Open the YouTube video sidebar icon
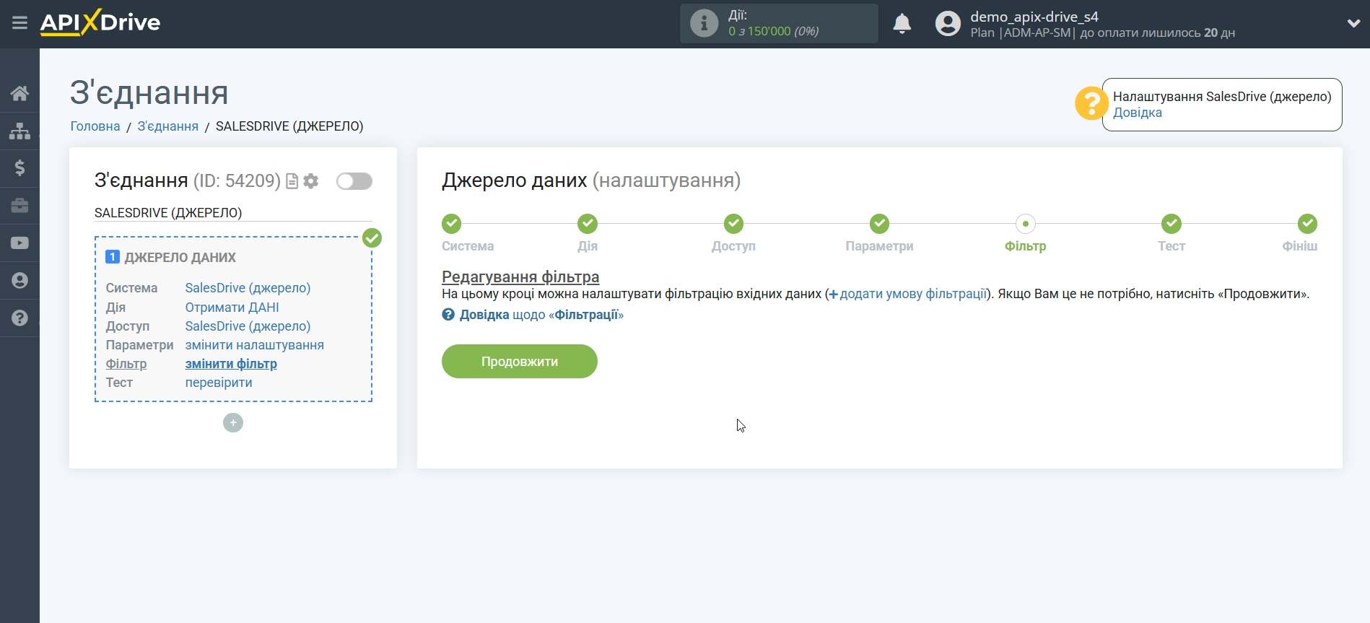This screenshot has height=623, width=1370. [x=19, y=243]
